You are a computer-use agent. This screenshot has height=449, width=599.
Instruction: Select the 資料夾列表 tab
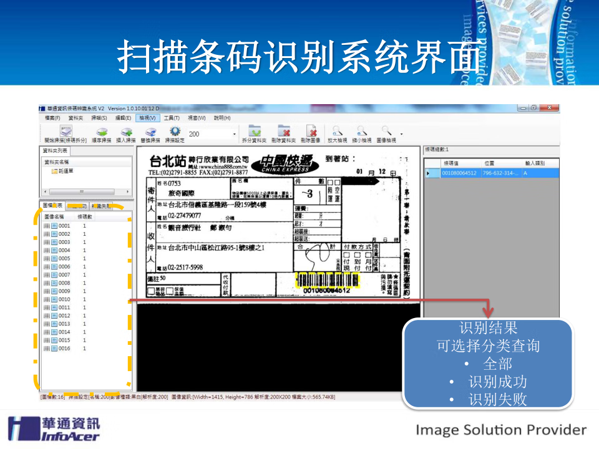pos(55,150)
